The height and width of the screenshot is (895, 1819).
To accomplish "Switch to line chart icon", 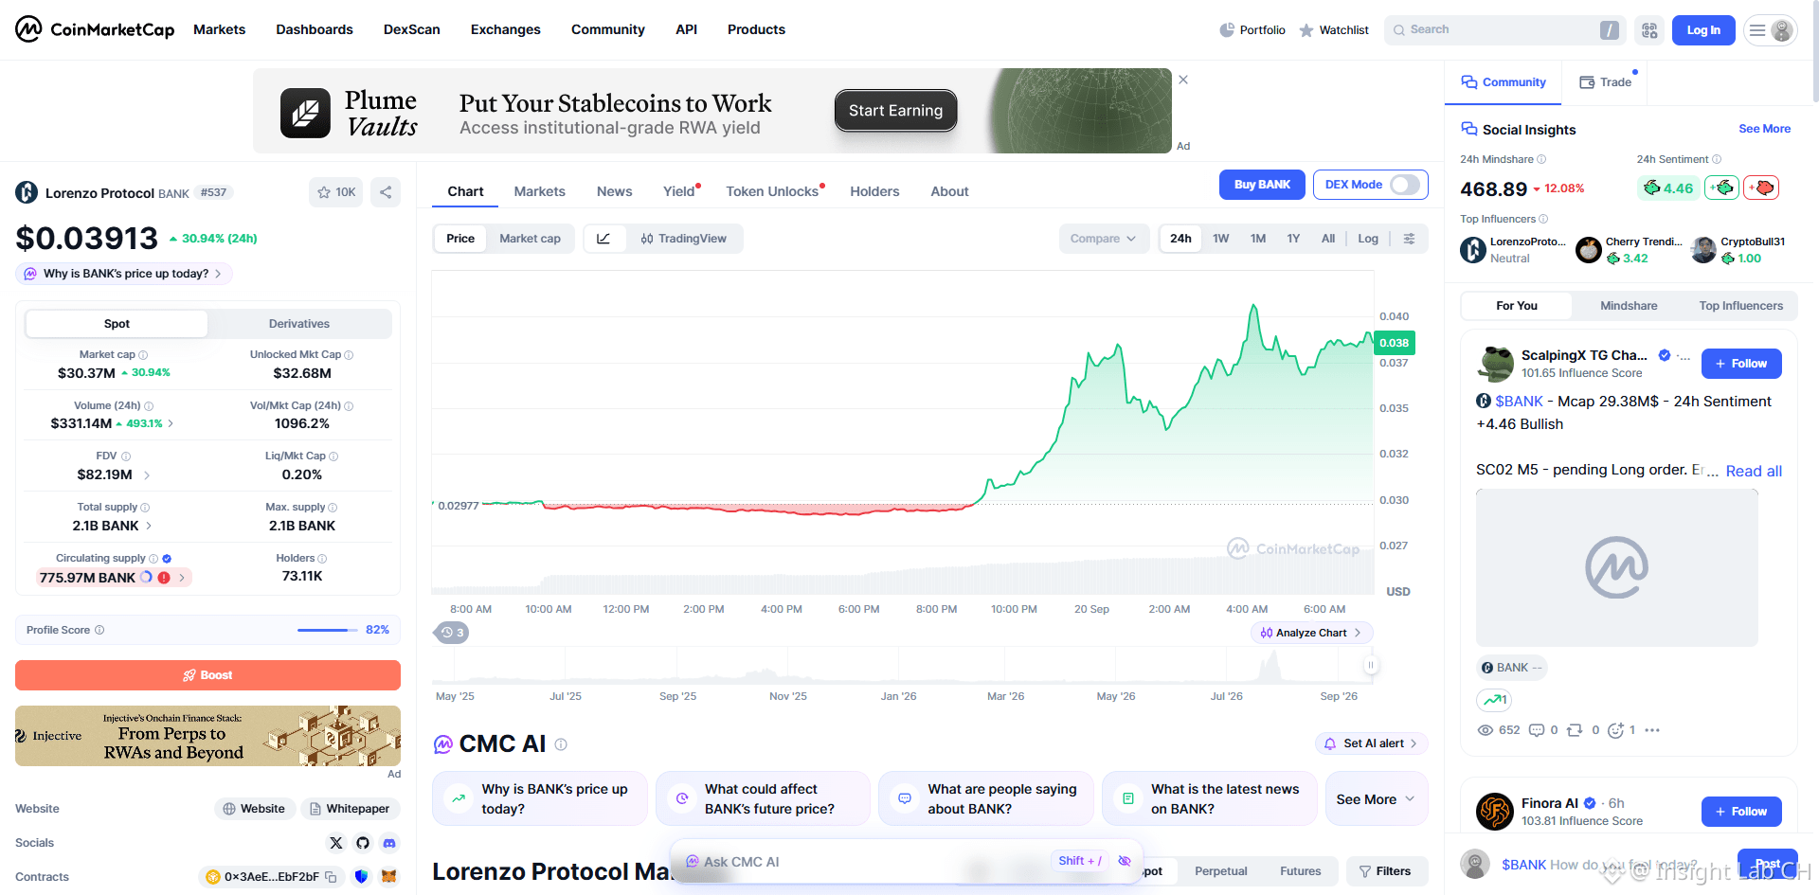I will 604,239.
